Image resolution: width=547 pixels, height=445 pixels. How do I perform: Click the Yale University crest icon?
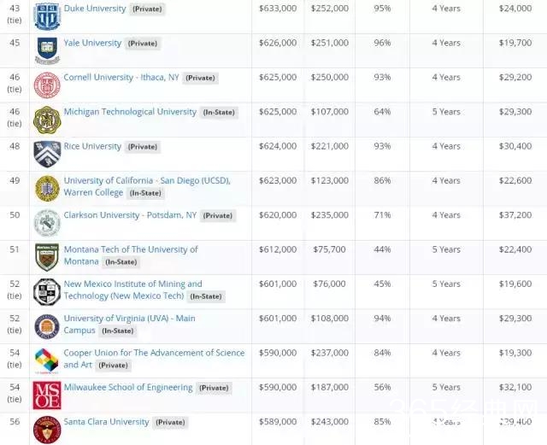[47, 50]
